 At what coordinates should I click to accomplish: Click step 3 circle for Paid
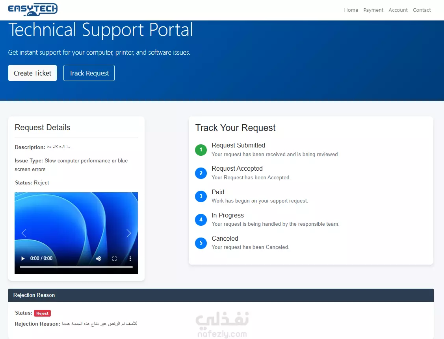201,196
